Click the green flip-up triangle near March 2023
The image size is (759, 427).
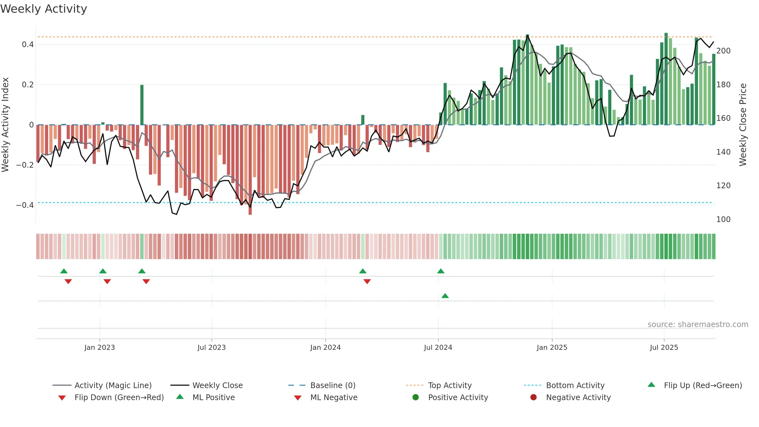tap(142, 271)
